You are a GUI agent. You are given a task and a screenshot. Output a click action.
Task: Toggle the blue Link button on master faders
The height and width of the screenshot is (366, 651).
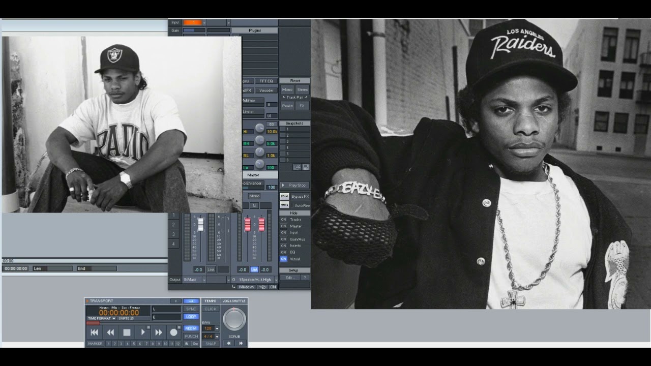coord(254,269)
